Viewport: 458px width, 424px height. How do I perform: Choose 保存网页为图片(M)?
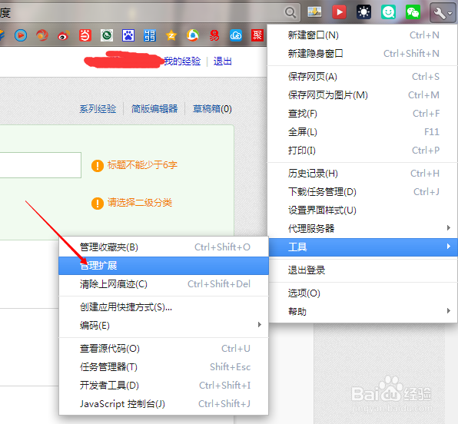click(363, 95)
